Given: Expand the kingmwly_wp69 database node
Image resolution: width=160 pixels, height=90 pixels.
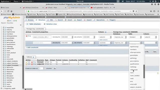Looking at the screenshot, I should [1, 88].
